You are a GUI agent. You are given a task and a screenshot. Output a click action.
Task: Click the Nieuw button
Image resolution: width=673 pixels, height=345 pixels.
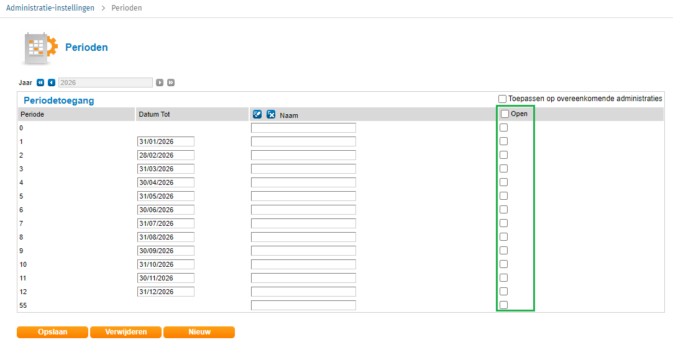tap(199, 332)
